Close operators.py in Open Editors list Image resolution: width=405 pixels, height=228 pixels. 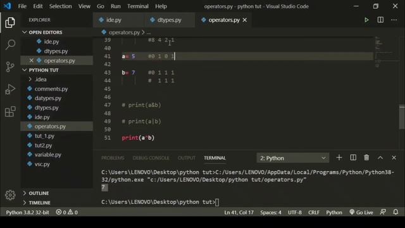[31, 61]
